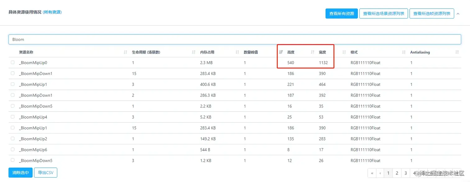Viewport: 470px width, 182px height.
Task: Go to page 3 in pagination
Action: pos(405,173)
